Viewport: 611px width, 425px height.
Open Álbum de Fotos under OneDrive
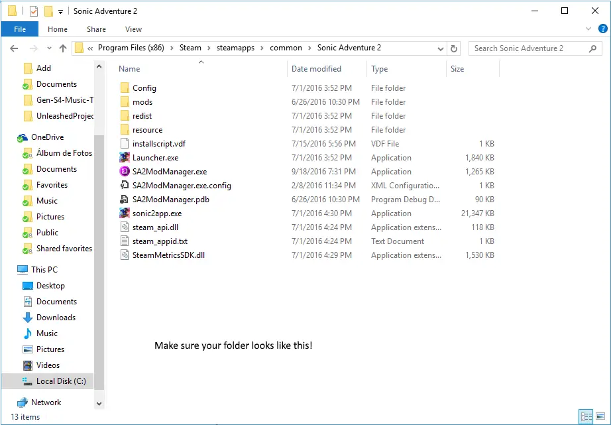pos(64,153)
